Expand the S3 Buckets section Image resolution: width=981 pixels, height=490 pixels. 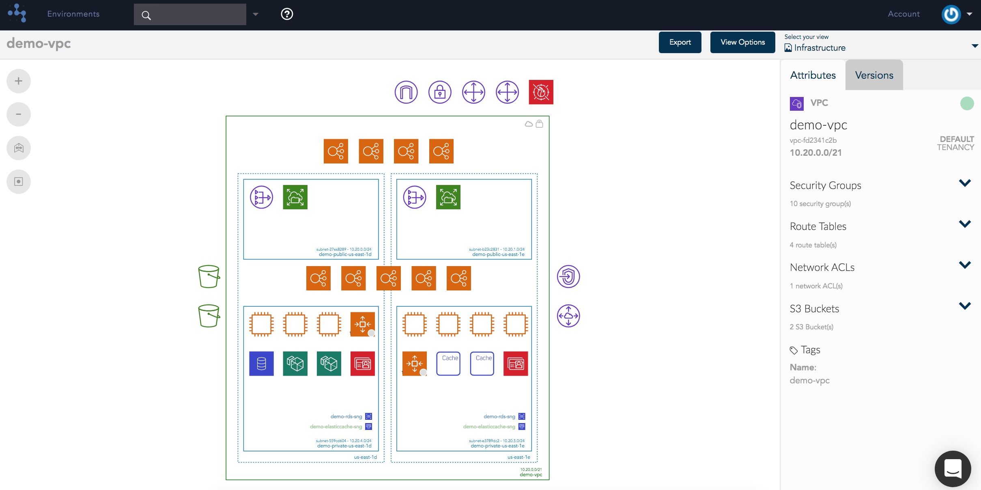(965, 306)
